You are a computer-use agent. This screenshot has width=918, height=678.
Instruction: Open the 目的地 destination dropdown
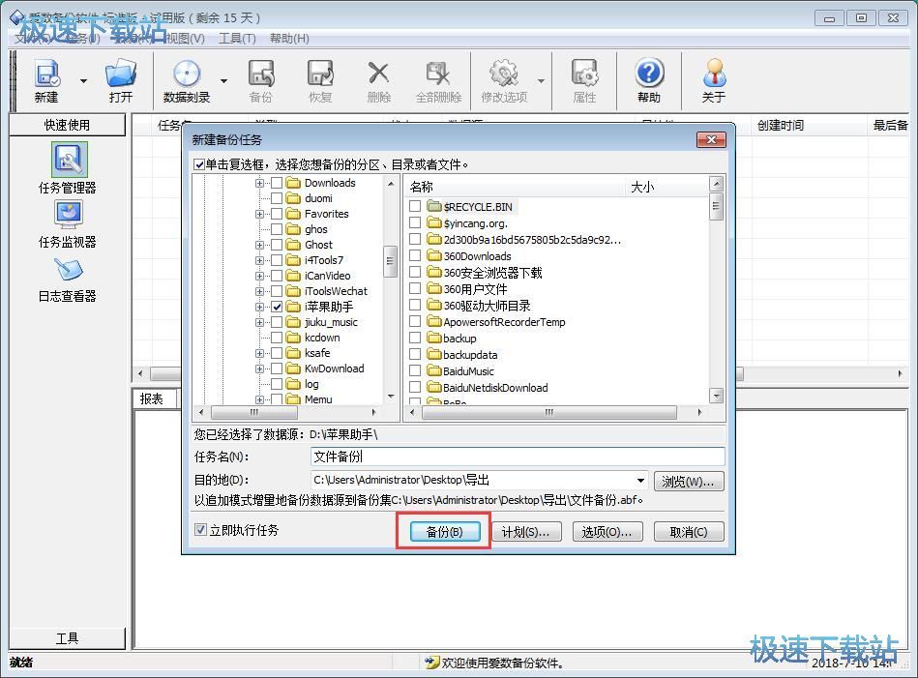[x=640, y=481]
